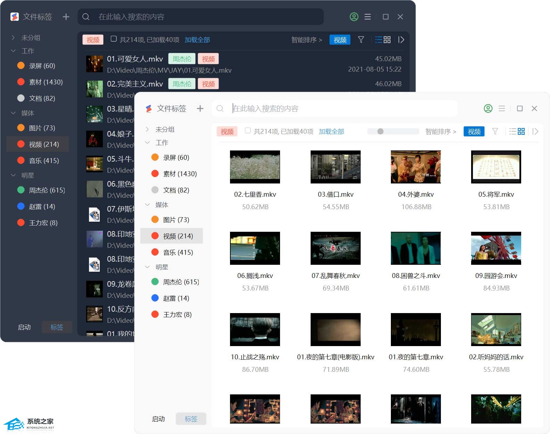Select 周杰伦 (615) green tag in light window
Screen dimensions: 550x434
[175, 282]
